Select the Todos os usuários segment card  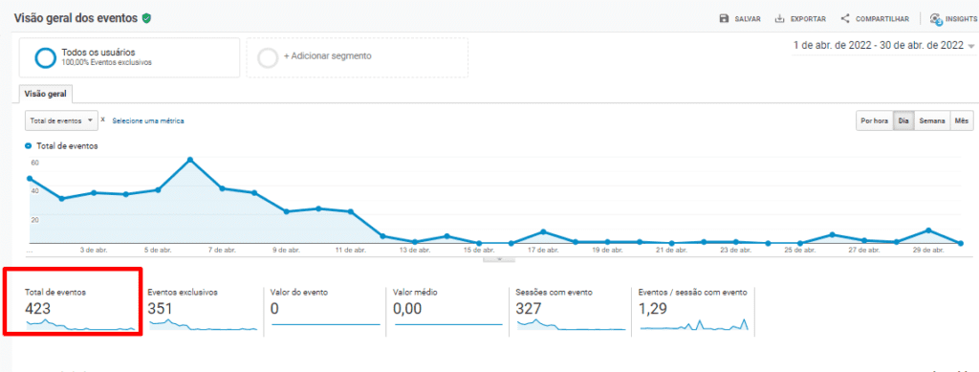pos(129,57)
